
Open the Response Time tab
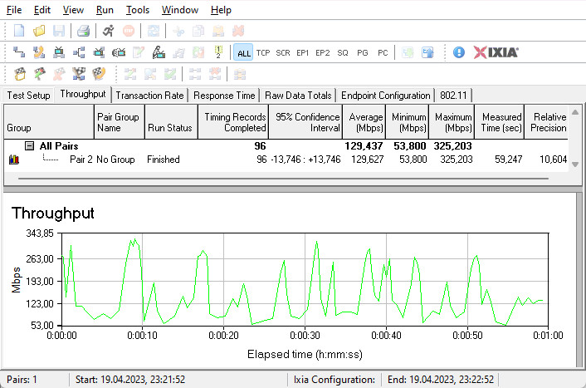(224, 96)
